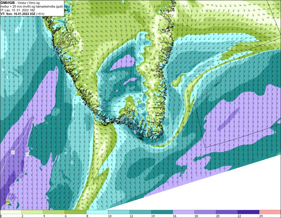Viewport: 281px width, 218px height.
Task: Click the legend tick label 16
Action: pyautogui.click(x=175, y=216)
